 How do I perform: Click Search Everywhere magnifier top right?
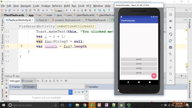tap(186, 10)
